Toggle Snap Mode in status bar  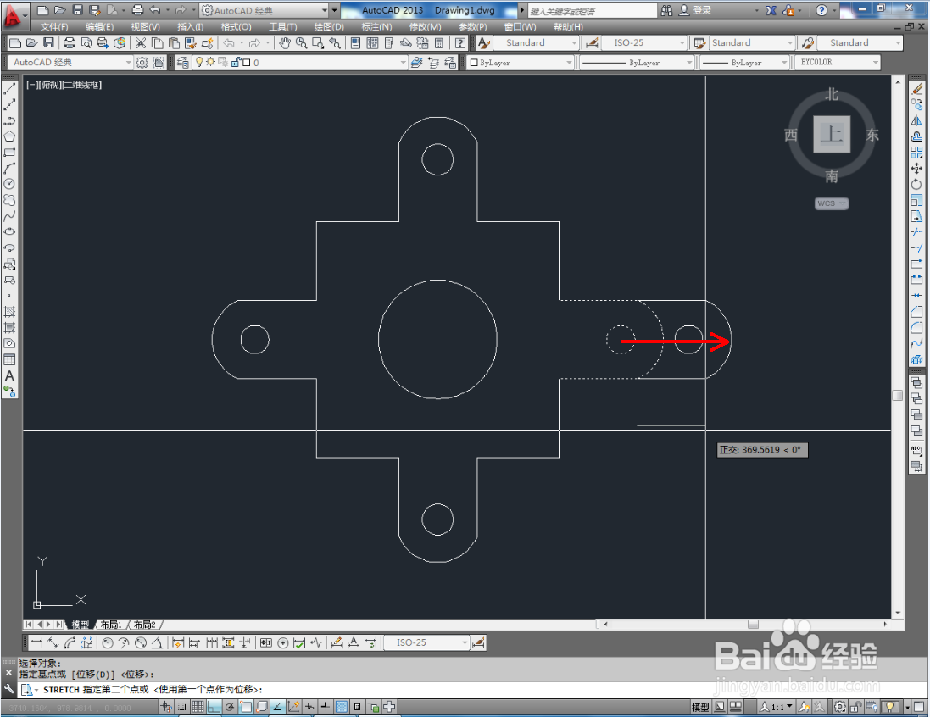tap(182, 707)
